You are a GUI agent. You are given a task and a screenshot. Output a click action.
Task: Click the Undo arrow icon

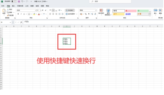tap(22, 1)
